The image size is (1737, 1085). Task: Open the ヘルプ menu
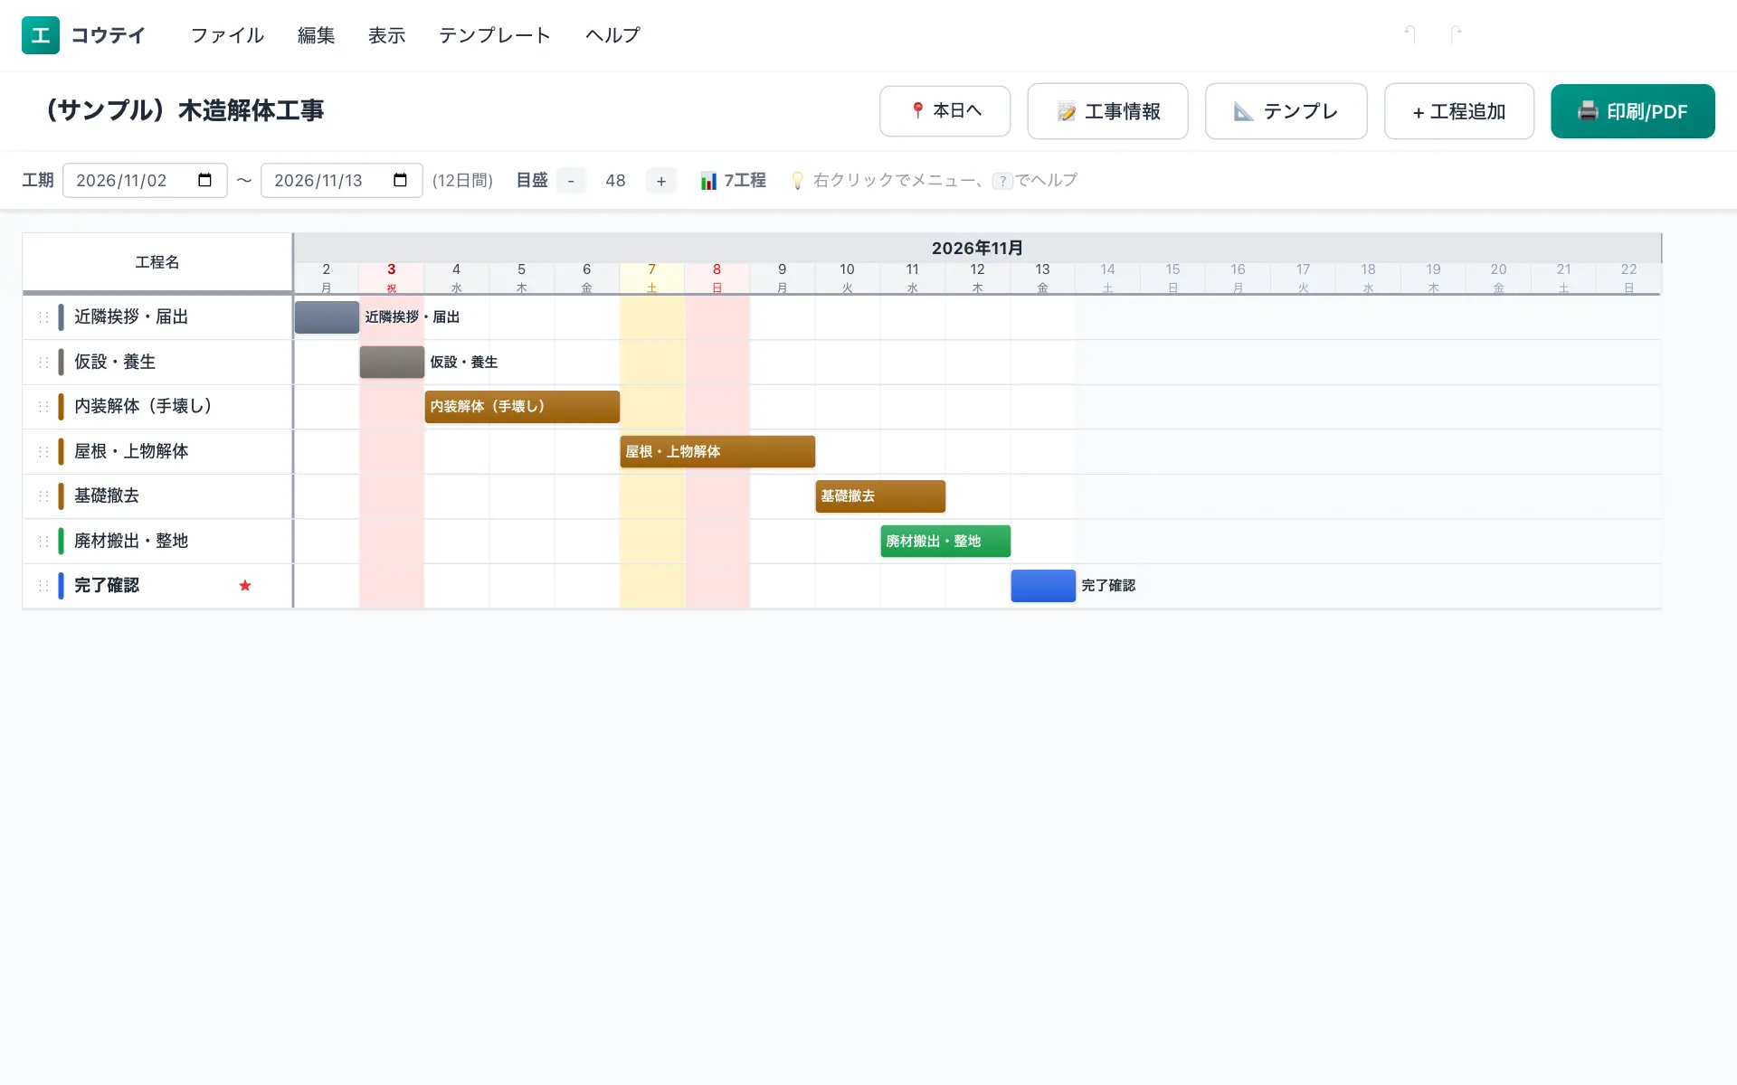click(x=612, y=35)
